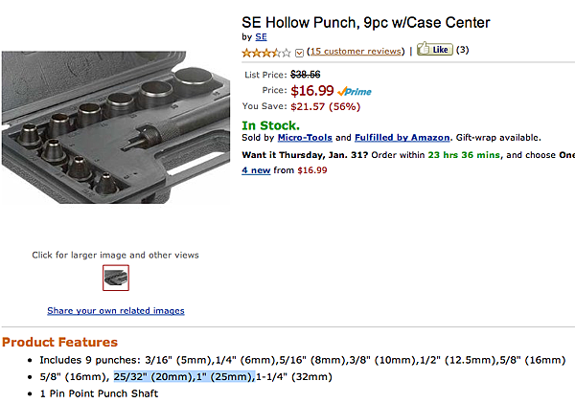Click the "Click for larger image" caption

pos(115,255)
